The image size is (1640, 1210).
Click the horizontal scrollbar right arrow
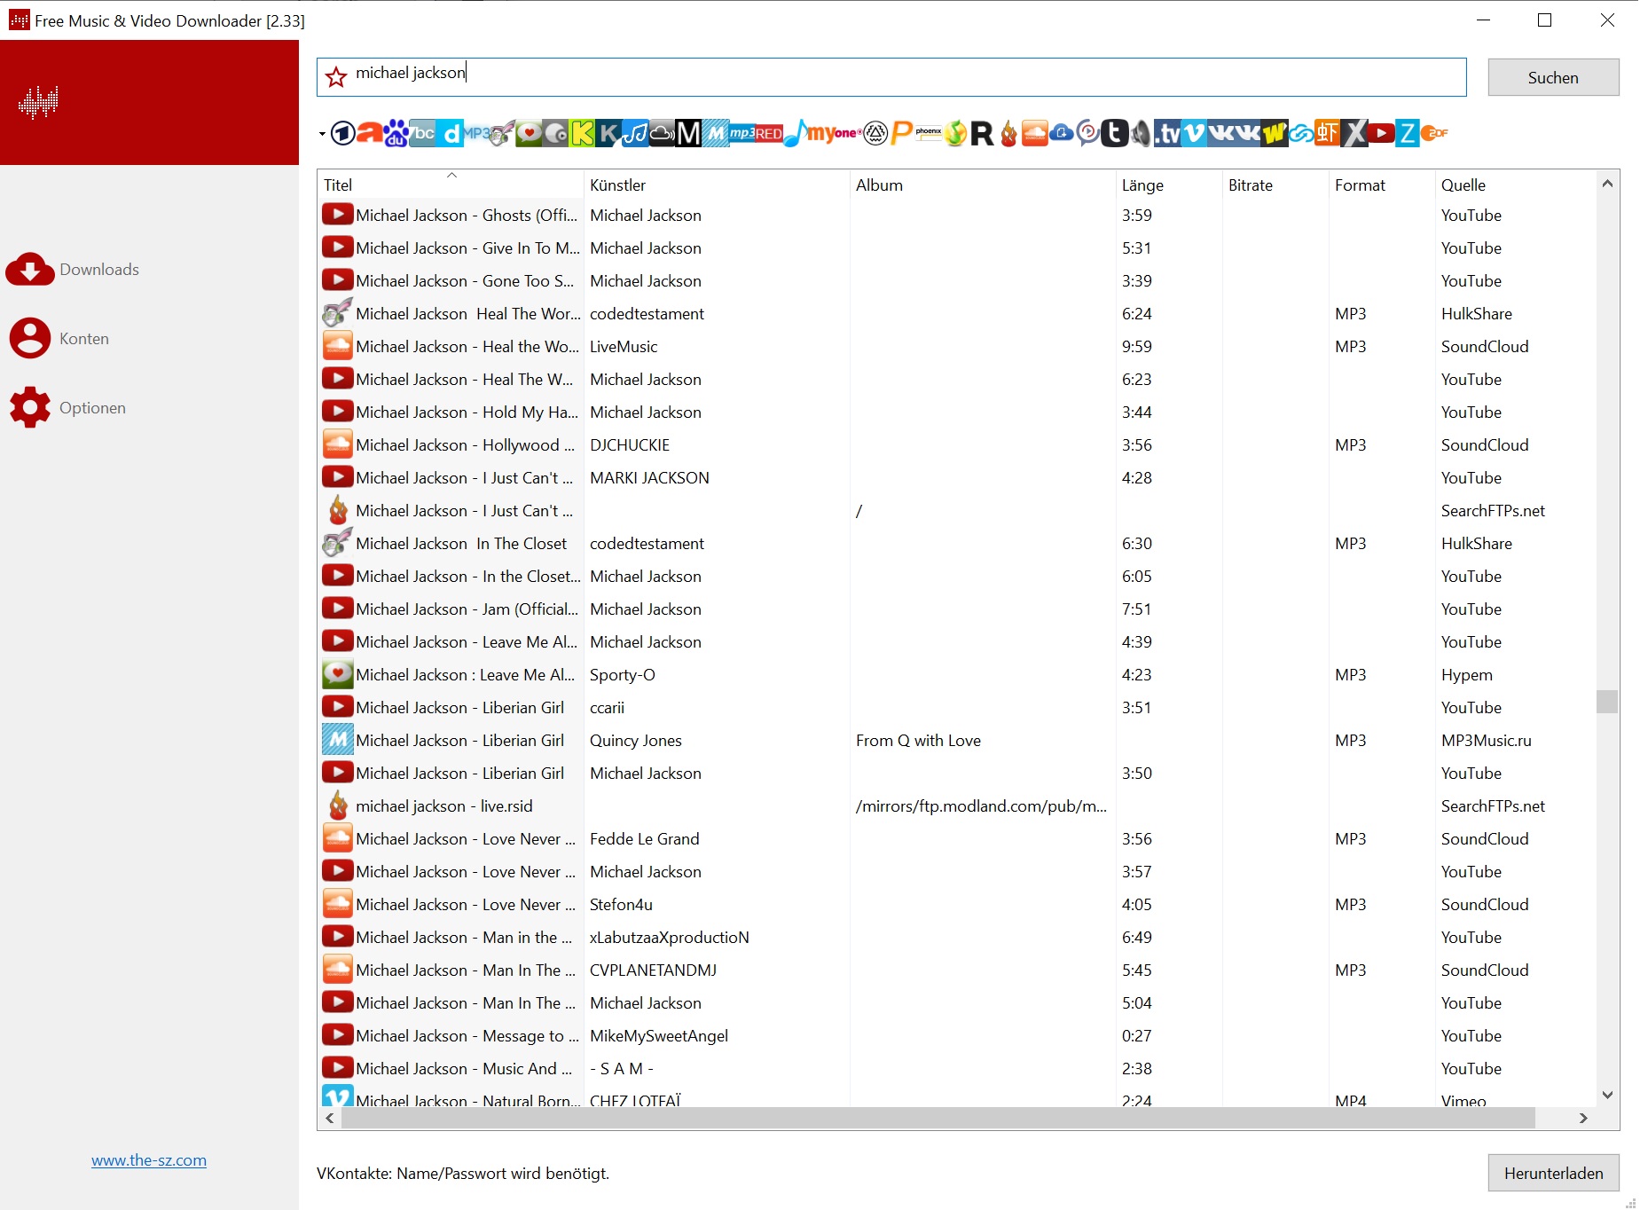click(1583, 1118)
